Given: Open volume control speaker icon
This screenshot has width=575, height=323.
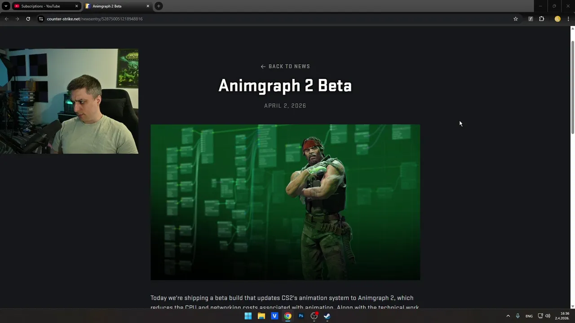Looking at the screenshot, I should pyautogui.click(x=548, y=316).
